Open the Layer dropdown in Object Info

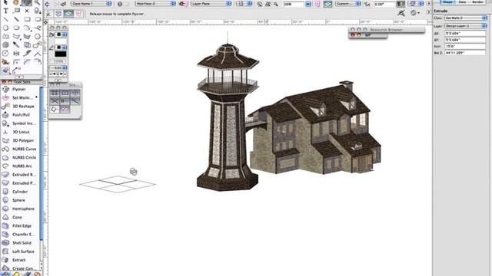click(x=466, y=26)
